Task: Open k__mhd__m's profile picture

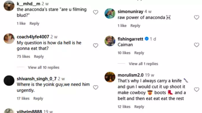Action: (9, 6)
